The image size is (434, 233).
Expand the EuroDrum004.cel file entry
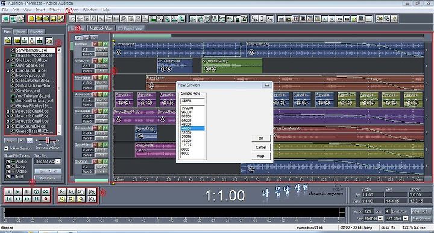pyautogui.click(x=8, y=126)
